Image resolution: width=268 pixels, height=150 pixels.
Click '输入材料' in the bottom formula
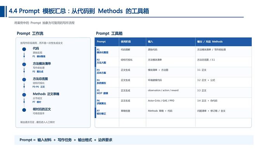tap(44, 140)
